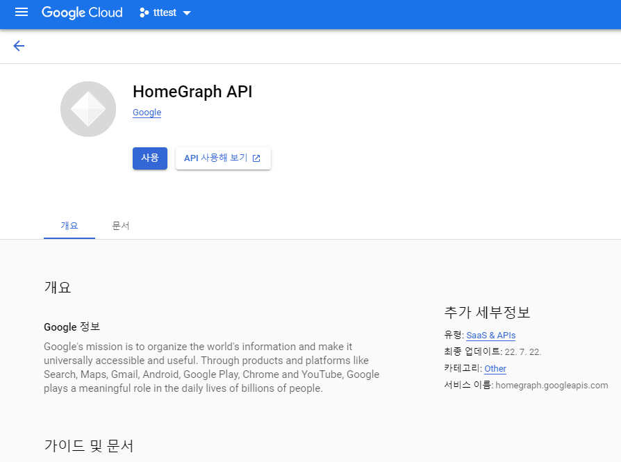This screenshot has height=462, width=621.
Task: Click Google's mission description paragraph
Action: (211, 368)
